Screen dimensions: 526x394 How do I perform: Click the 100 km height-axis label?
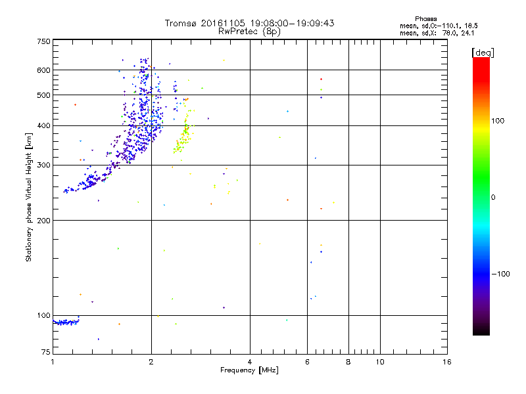point(43,316)
